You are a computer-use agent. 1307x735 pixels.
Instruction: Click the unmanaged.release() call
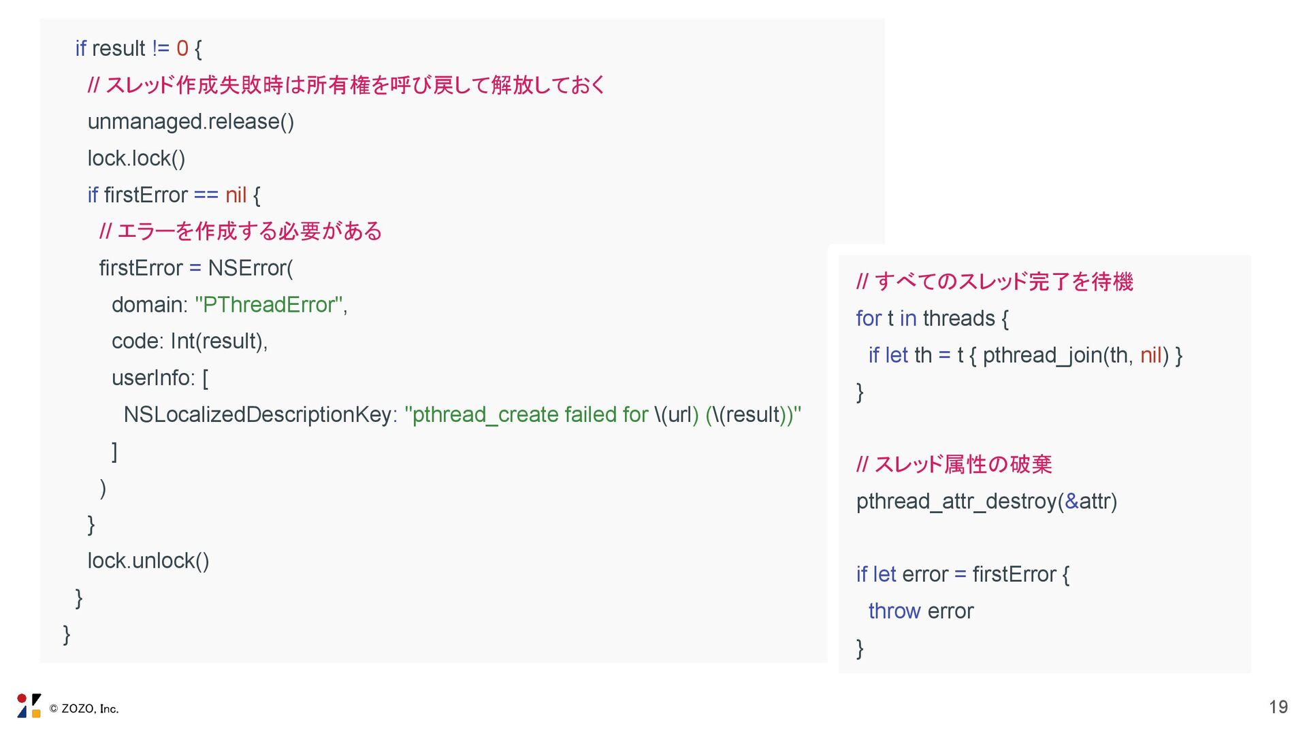191,122
